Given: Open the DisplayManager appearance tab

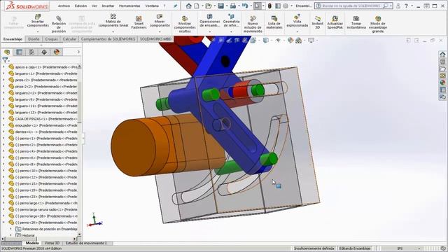Looking at the screenshot, I should pos(57,52).
